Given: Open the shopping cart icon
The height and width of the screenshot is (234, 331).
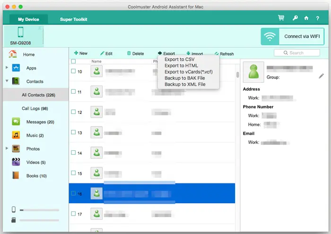Looking at the screenshot, I should [x=281, y=18].
